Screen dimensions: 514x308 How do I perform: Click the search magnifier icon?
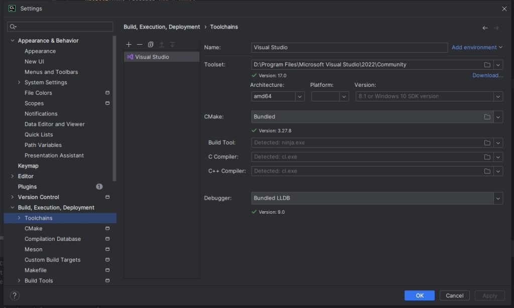coord(13,27)
